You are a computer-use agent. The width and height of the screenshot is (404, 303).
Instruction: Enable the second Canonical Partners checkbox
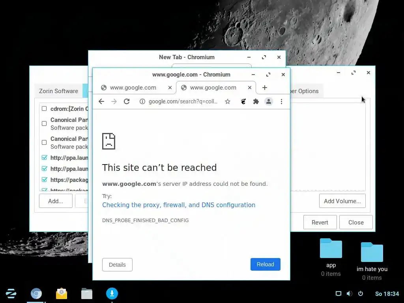44,142
